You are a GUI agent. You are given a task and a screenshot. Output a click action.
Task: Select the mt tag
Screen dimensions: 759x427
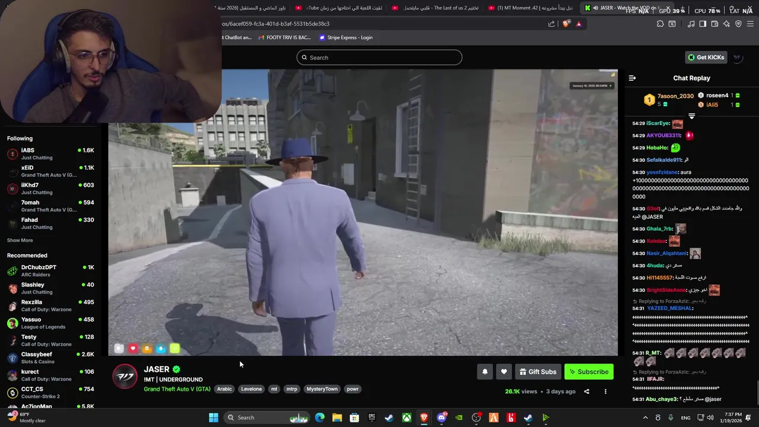(x=274, y=389)
